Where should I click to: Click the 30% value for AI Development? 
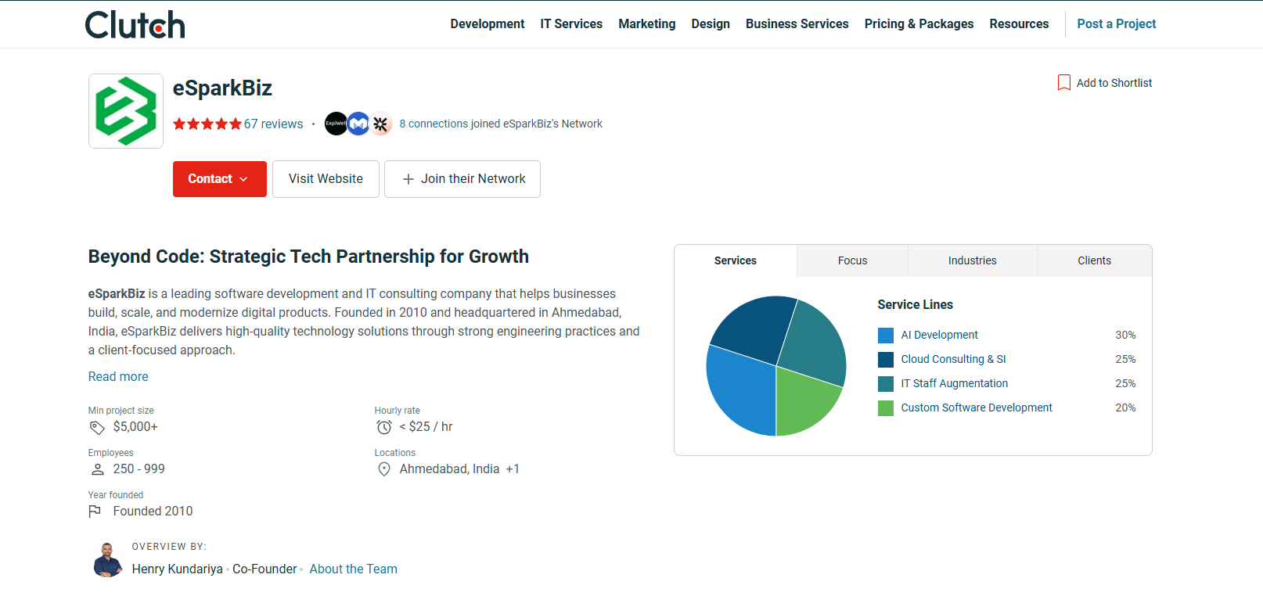click(x=1125, y=335)
